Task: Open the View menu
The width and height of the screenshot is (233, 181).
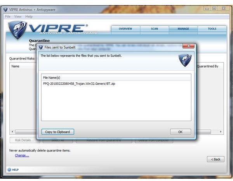Action: point(18,16)
